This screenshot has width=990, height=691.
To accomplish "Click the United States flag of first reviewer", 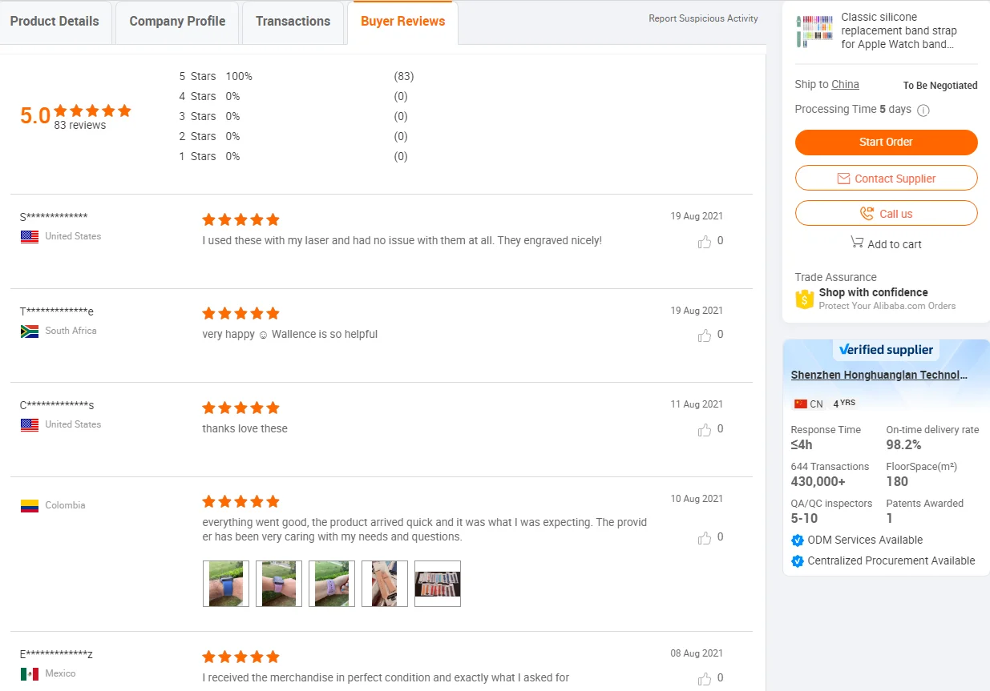I will tap(30, 236).
